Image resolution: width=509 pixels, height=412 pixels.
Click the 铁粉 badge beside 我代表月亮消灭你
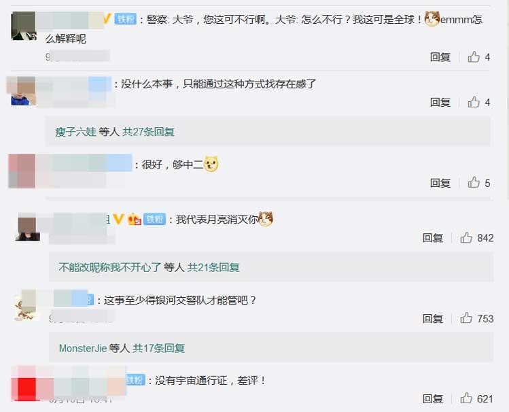pyautogui.click(x=154, y=219)
